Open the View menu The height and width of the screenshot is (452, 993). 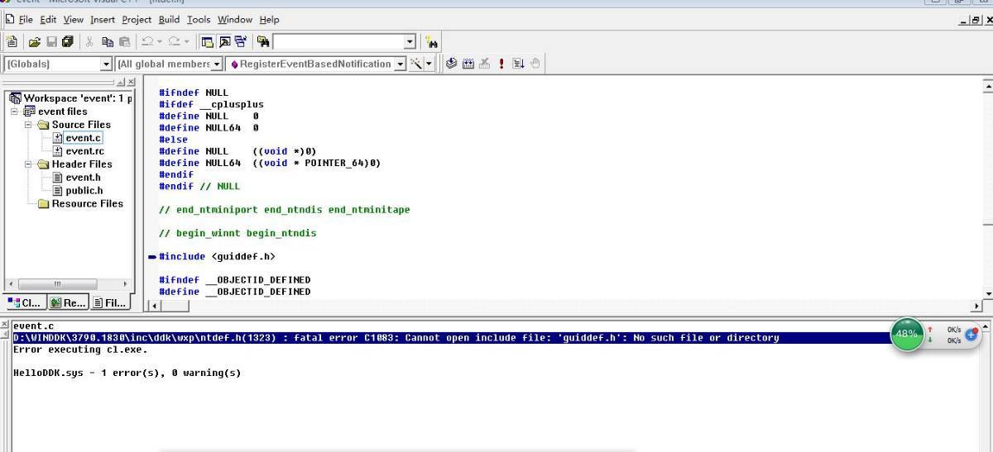[73, 19]
